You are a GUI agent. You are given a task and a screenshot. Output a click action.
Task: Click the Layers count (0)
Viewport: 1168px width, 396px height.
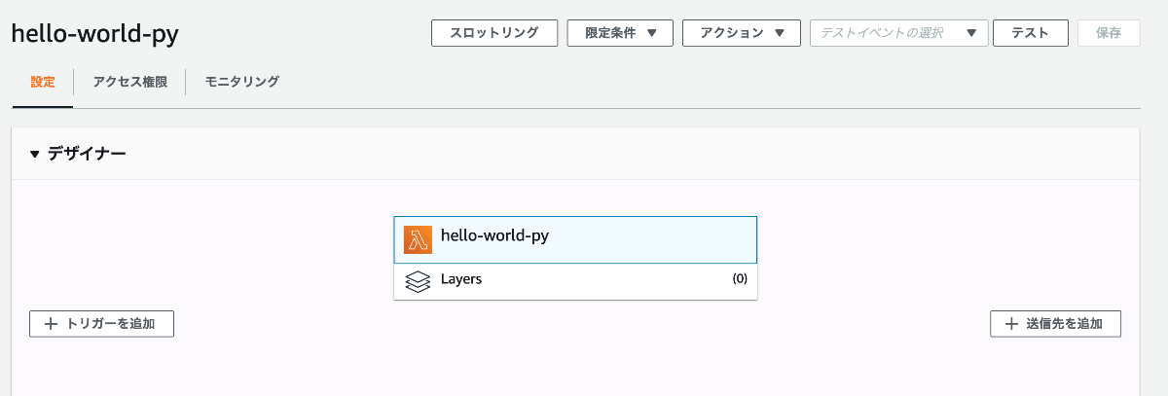click(740, 279)
